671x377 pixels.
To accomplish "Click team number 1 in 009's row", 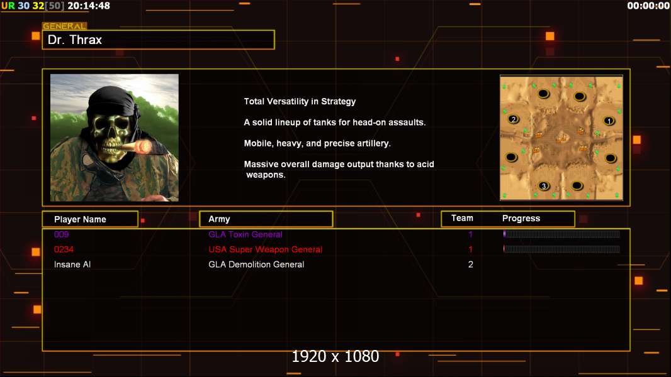I will 470,234.
